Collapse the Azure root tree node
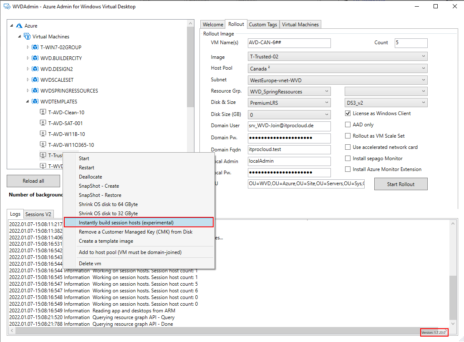This screenshot has width=464, height=342. click(x=12, y=26)
